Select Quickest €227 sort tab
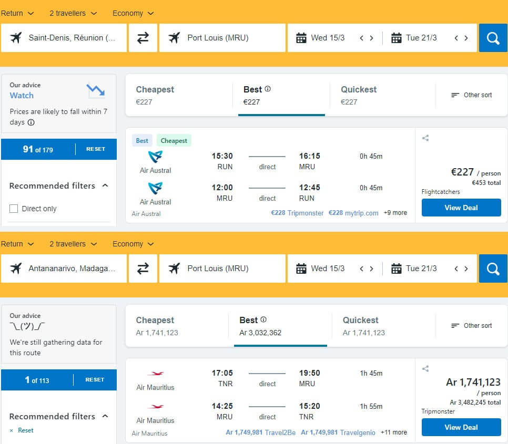The width and height of the screenshot is (508, 444). pos(382,95)
